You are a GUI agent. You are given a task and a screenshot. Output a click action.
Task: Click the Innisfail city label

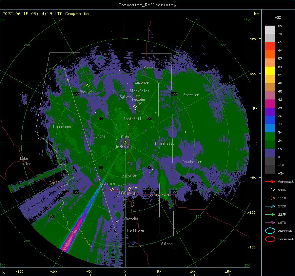pyautogui.click(x=132, y=119)
